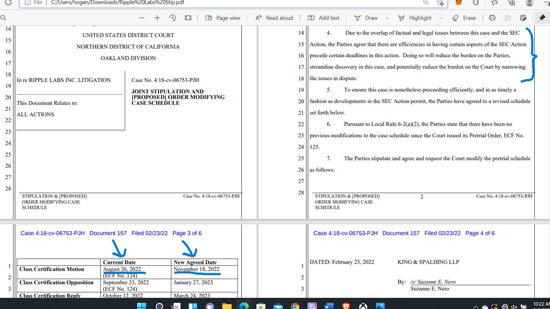Click 'Page 3 of 6' header text

pos(187,233)
